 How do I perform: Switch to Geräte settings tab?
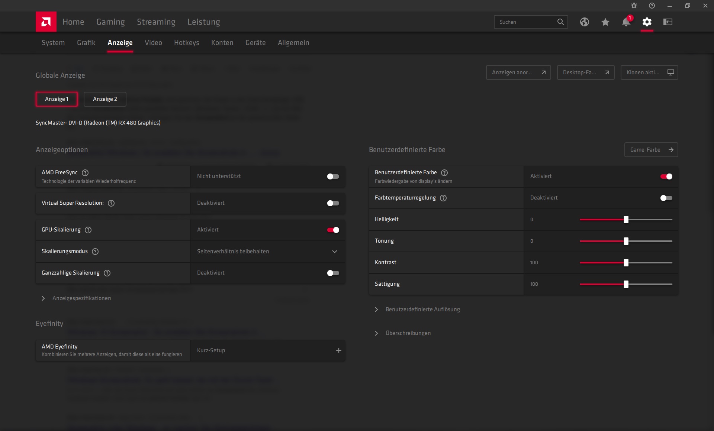(255, 43)
